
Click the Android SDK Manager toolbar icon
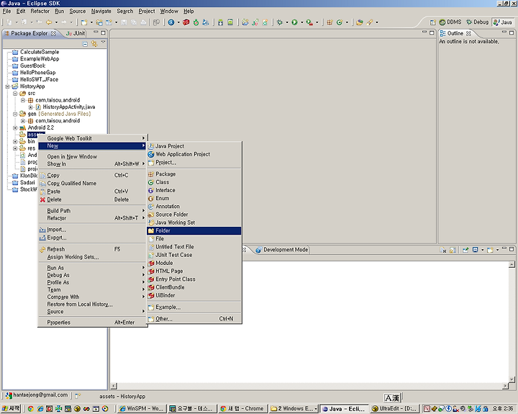click(x=220, y=22)
